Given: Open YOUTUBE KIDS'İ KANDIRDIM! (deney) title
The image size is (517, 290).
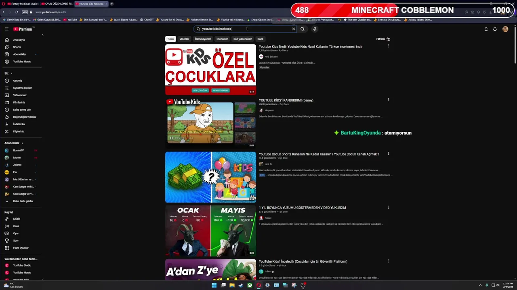Looking at the screenshot, I should pyautogui.click(x=286, y=100).
